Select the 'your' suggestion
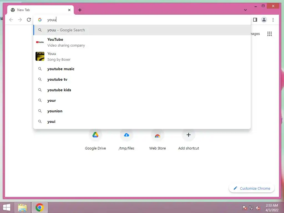This screenshot has width=284, height=213. (x=142, y=100)
